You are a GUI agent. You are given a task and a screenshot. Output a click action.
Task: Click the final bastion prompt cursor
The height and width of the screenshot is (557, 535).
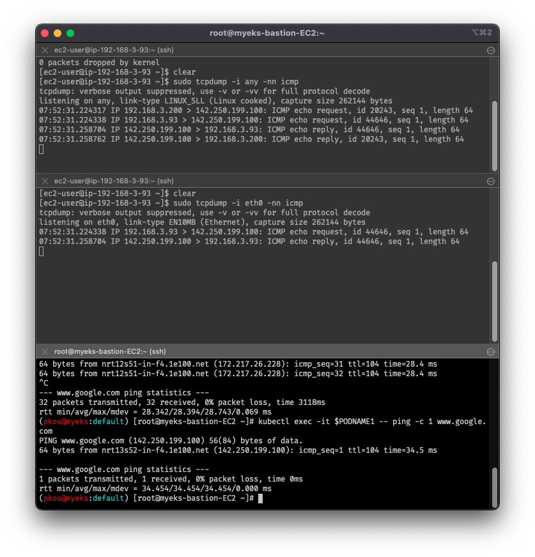click(x=260, y=498)
